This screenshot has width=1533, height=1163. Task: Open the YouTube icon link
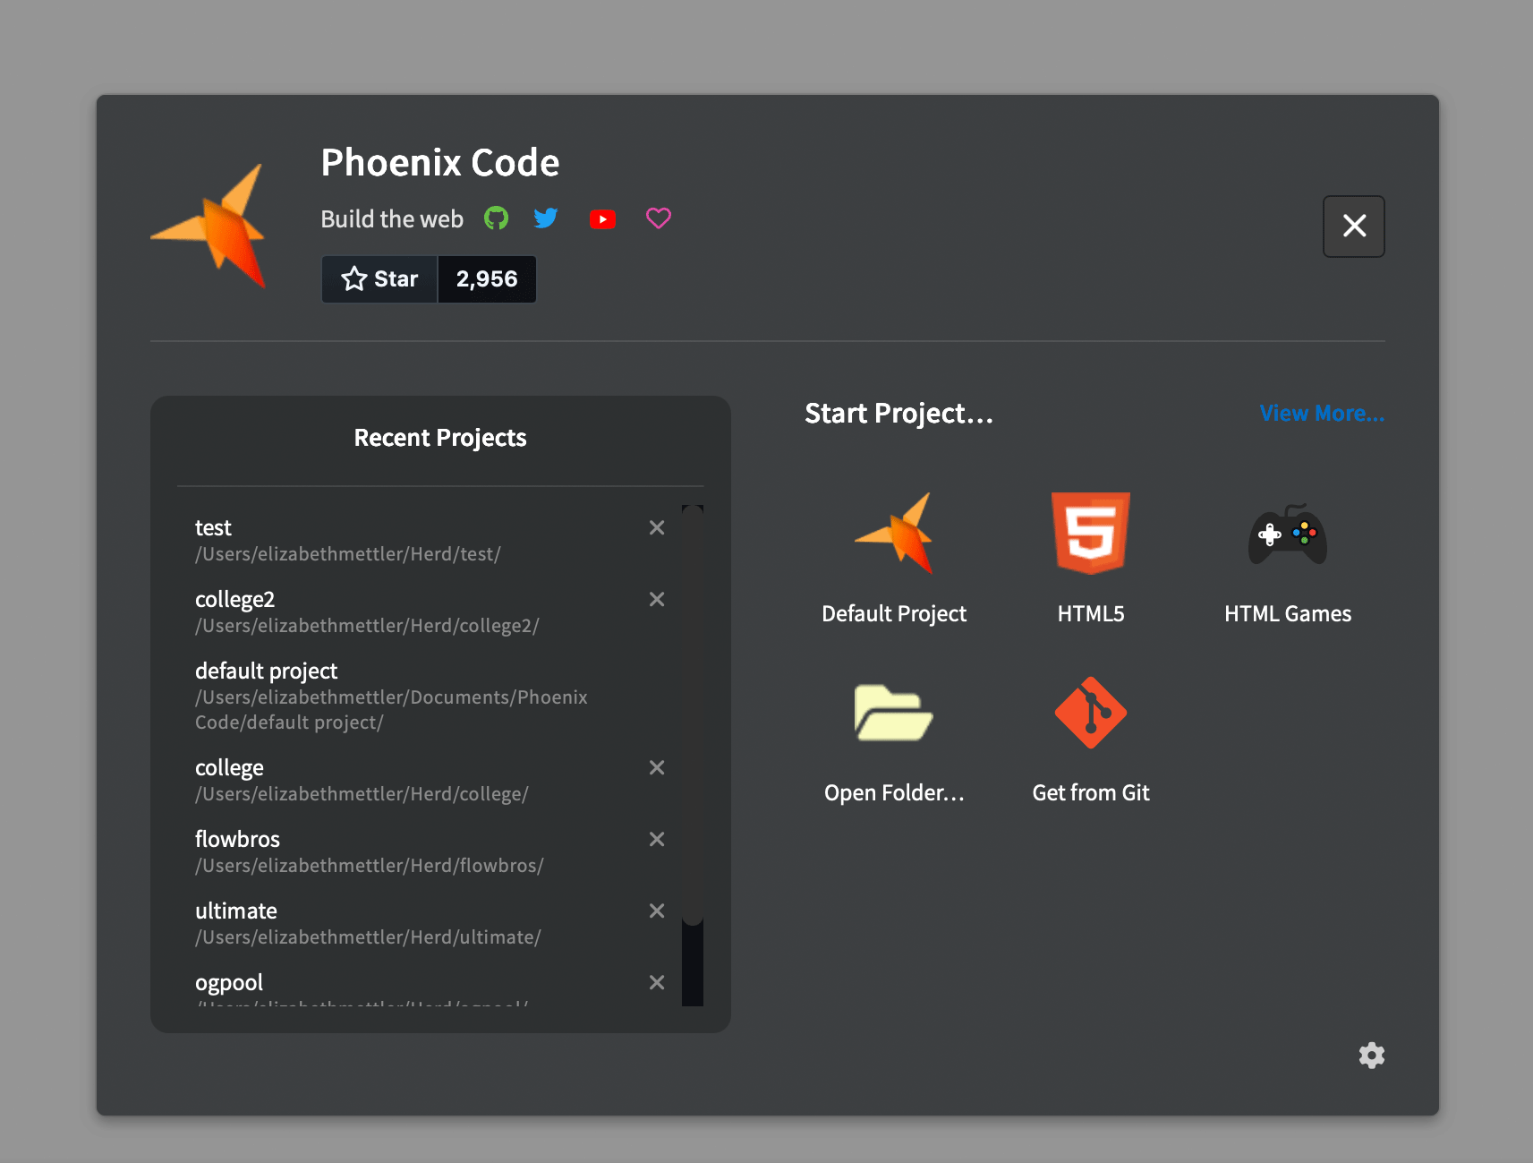[603, 219]
